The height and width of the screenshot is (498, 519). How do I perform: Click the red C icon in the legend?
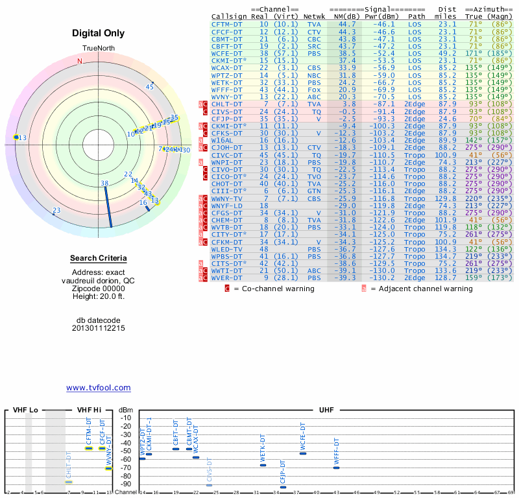tap(227, 289)
